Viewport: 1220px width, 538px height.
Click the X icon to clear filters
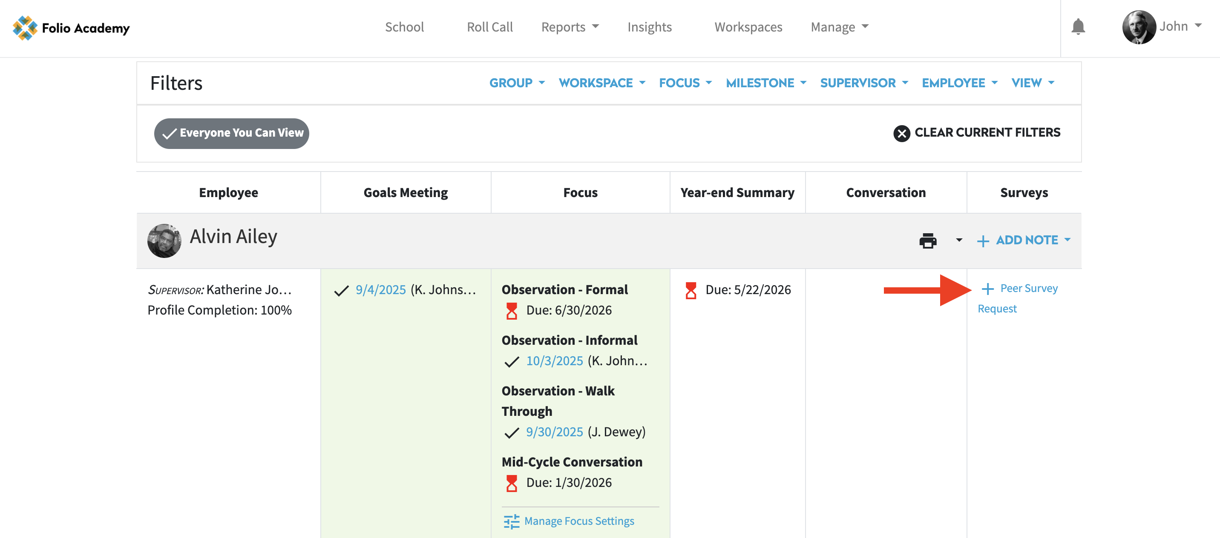901,133
